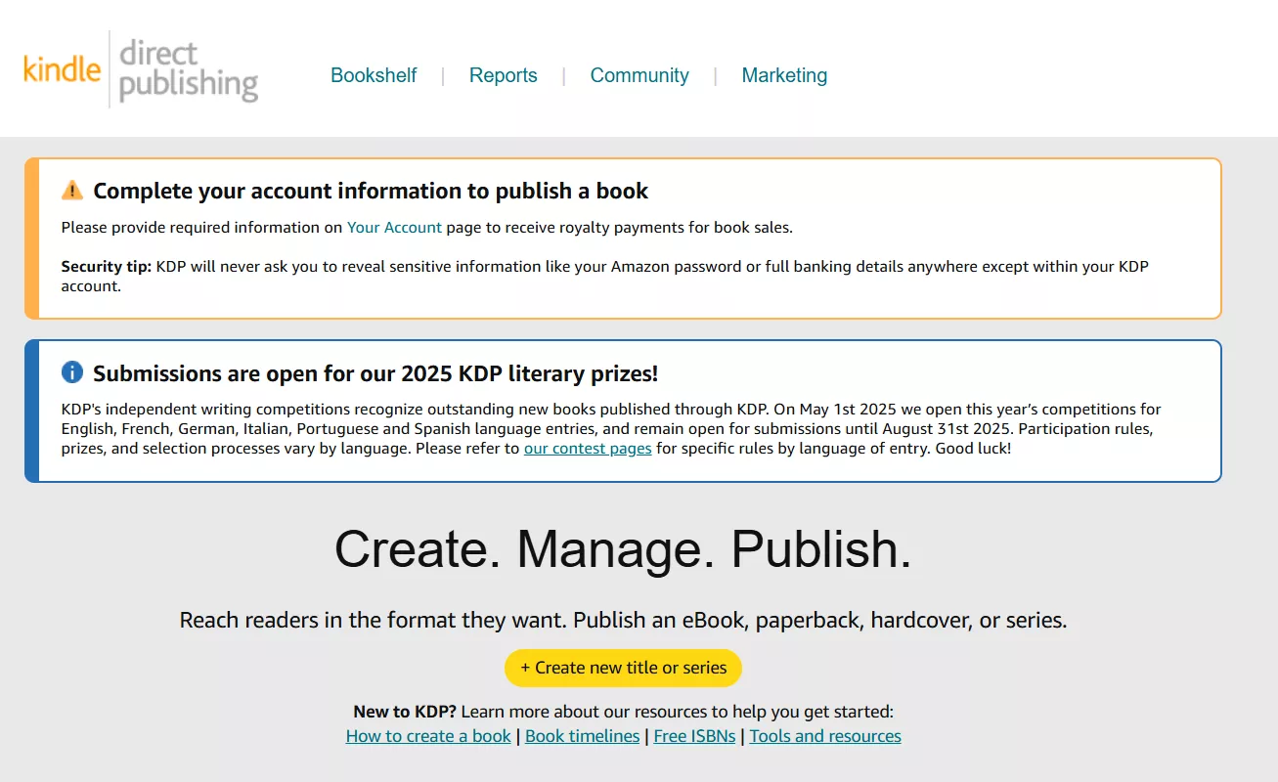Select Marketing in the top navigation
Screen dimensions: 1278x782
click(x=784, y=75)
